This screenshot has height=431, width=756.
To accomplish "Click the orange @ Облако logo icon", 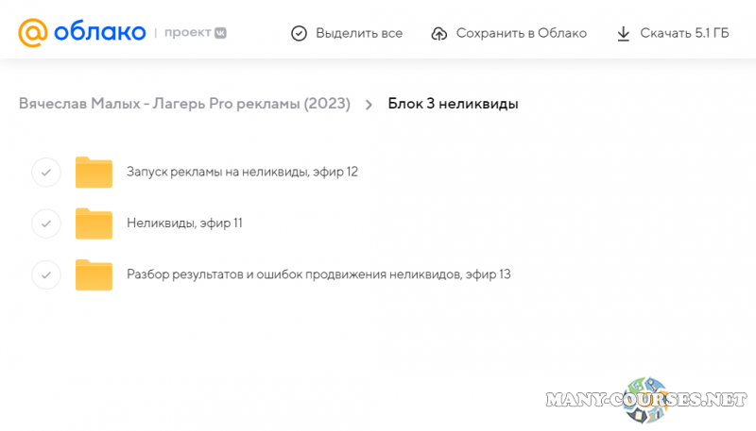I will [32, 33].
